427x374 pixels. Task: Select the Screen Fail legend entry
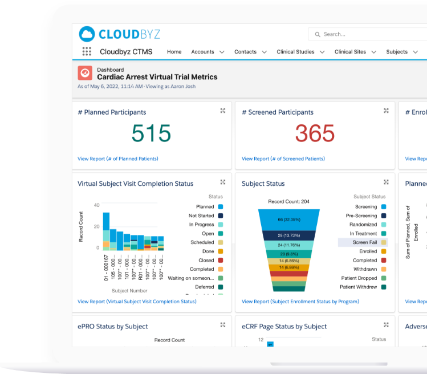point(364,242)
